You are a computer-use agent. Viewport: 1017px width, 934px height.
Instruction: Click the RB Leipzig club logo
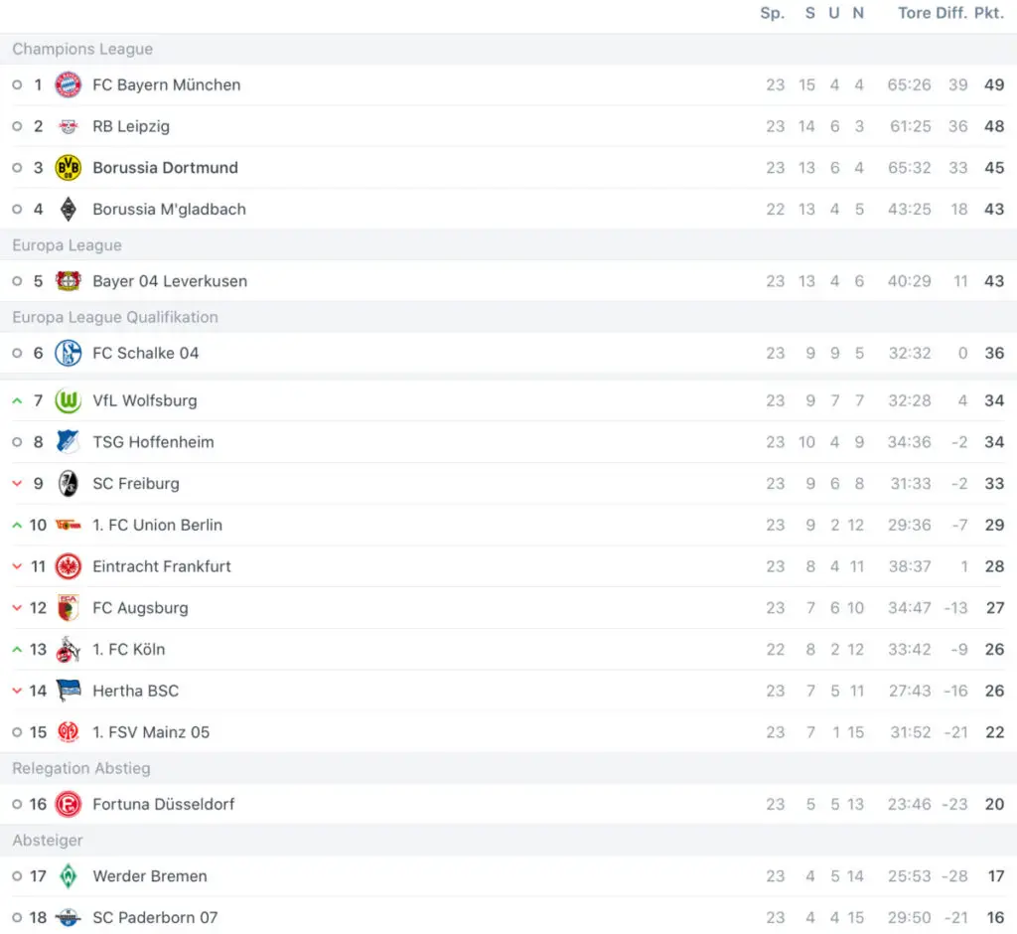click(69, 126)
